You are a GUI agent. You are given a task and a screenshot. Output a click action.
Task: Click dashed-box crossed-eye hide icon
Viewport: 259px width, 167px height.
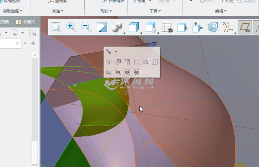(x=136, y=72)
